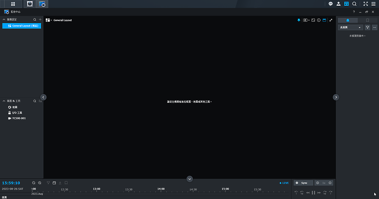Select the I/O tool item
The width and height of the screenshot is (379, 199).
point(15,113)
